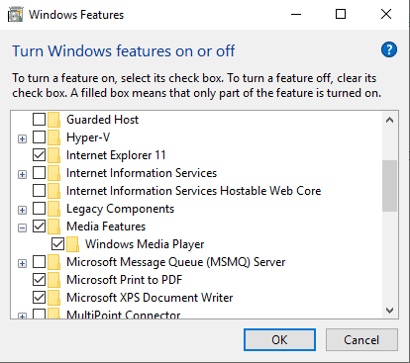Expand the Microsoft Message Queue Server node

[x=22, y=263]
